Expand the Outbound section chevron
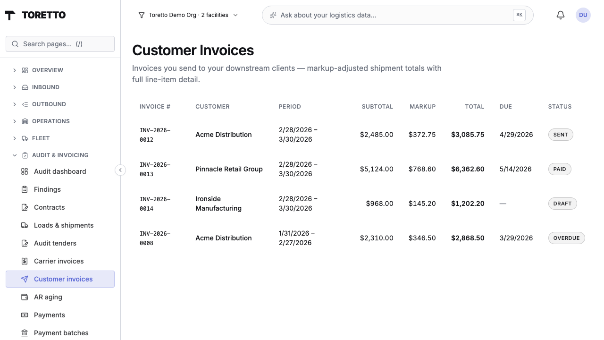 pos(14,104)
